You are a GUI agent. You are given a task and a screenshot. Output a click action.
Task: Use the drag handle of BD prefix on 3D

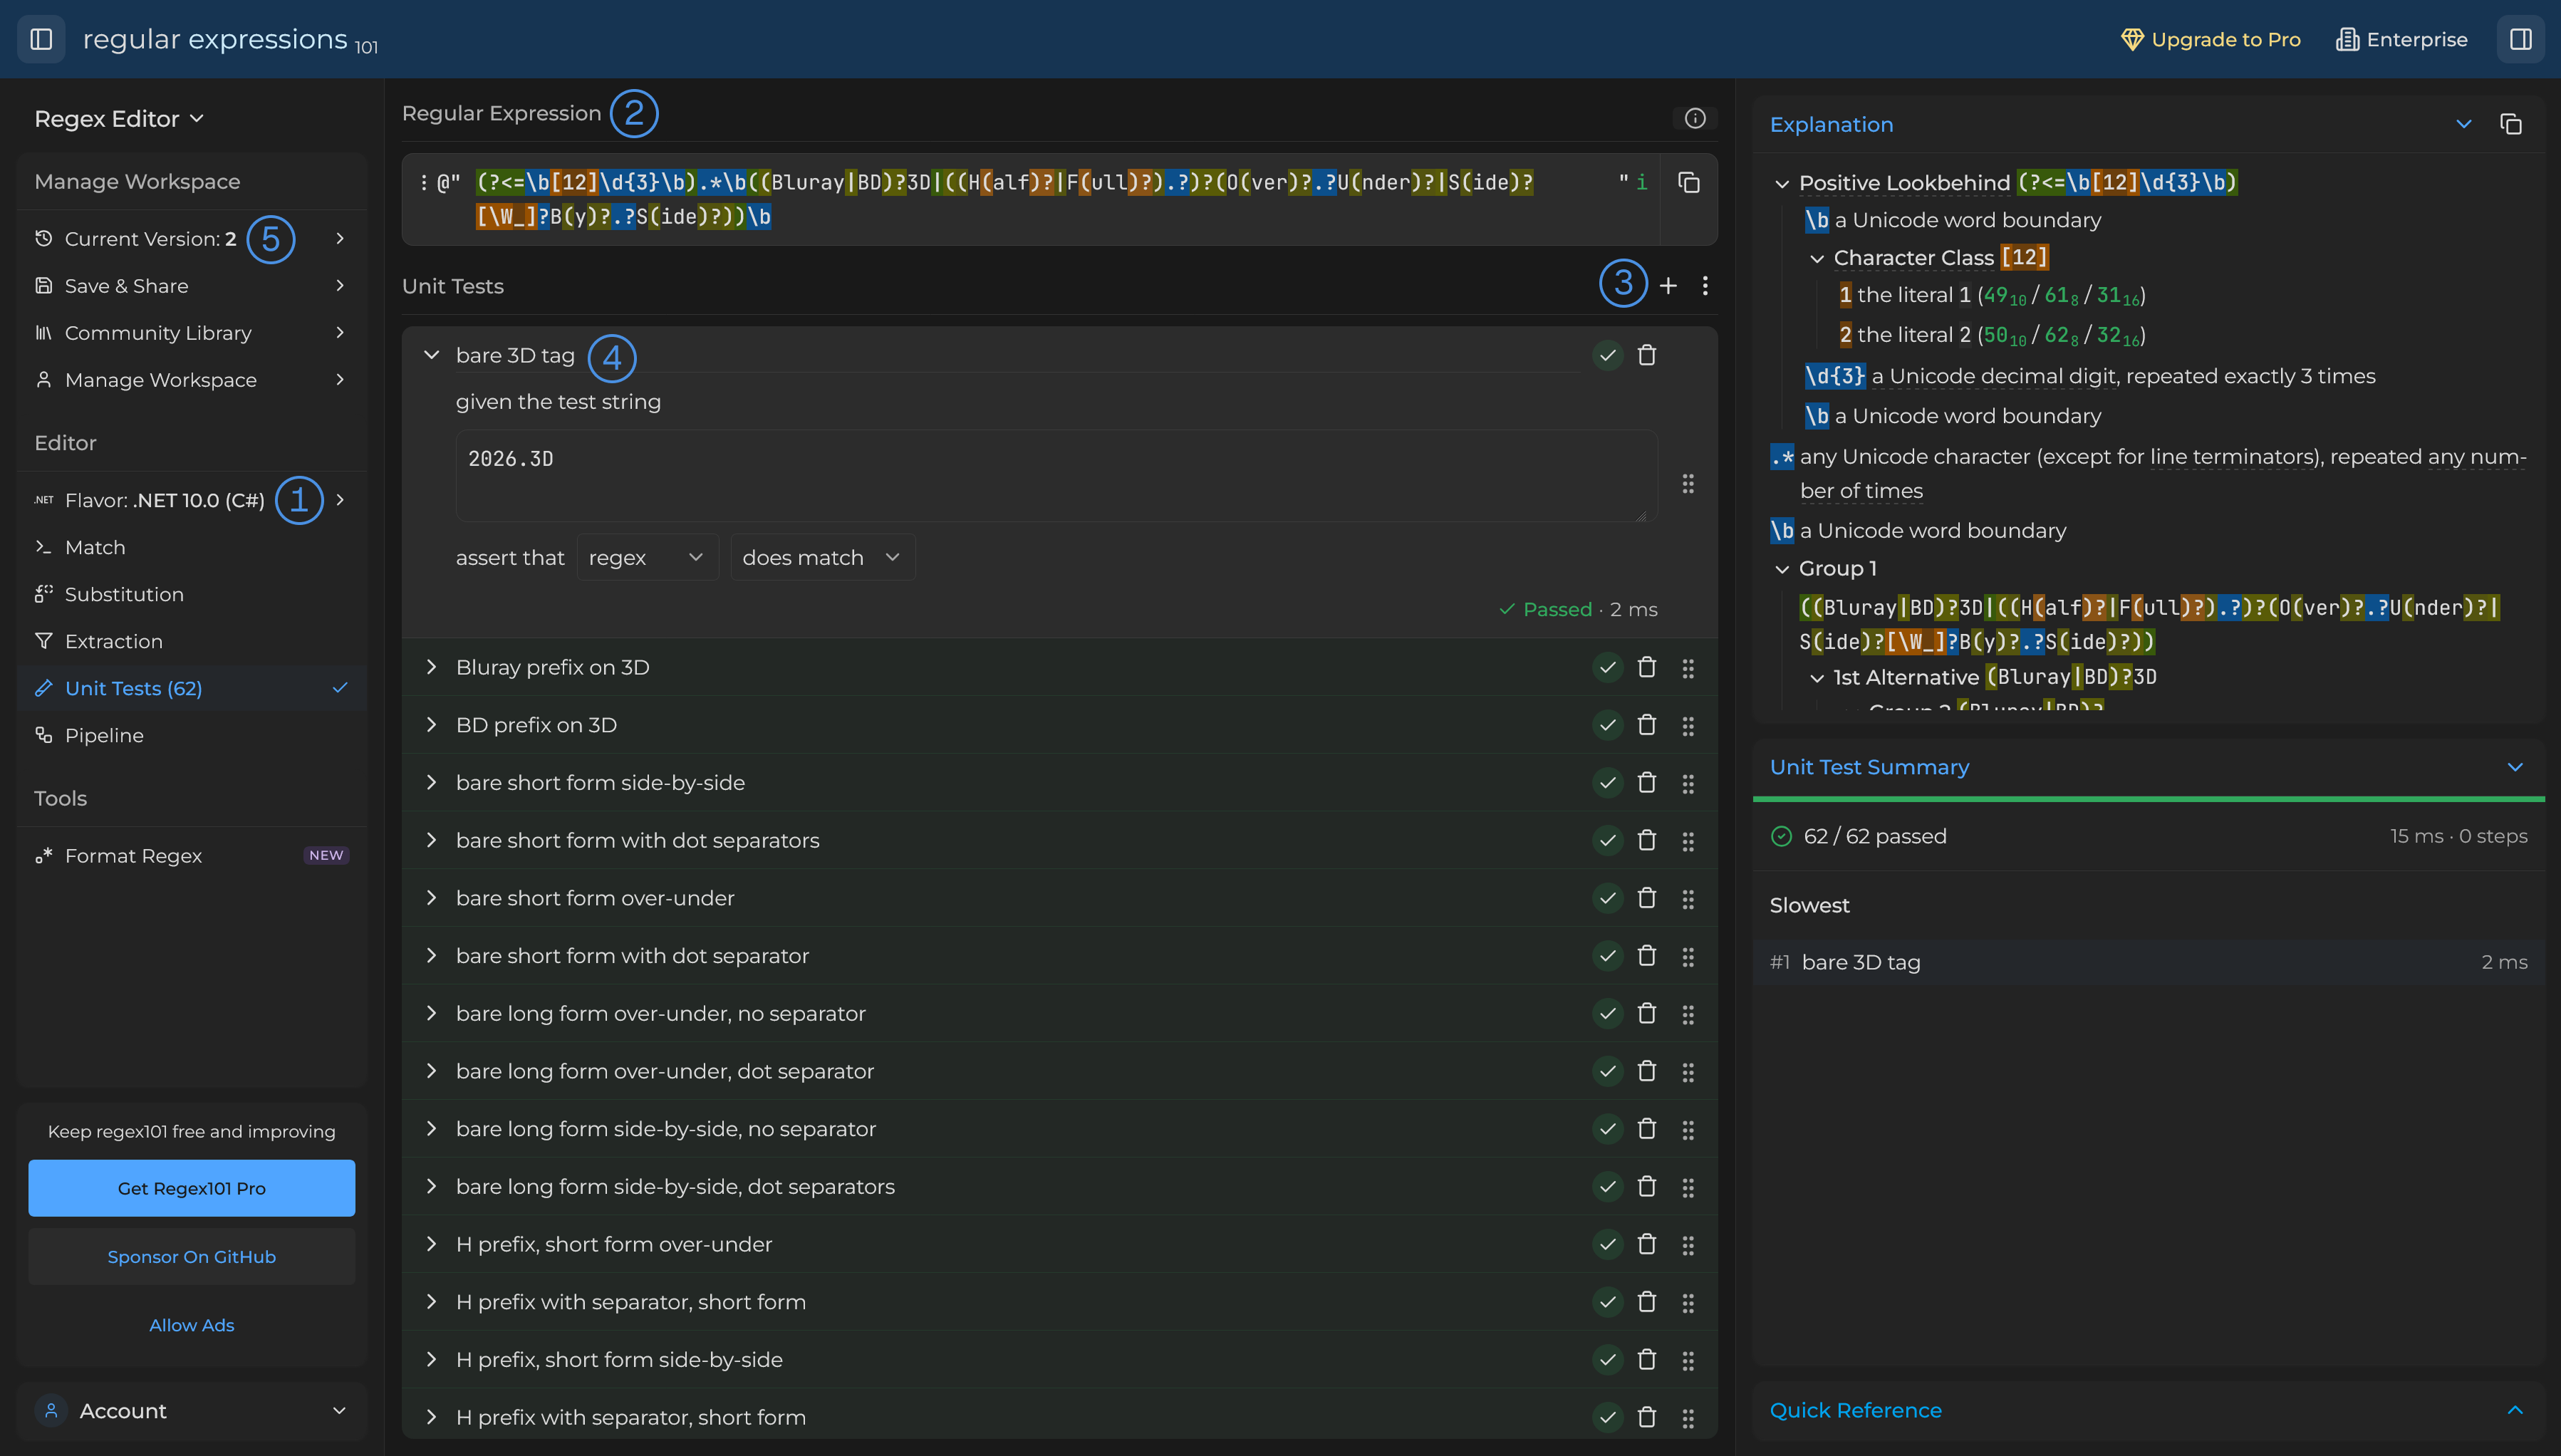tap(1688, 726)
